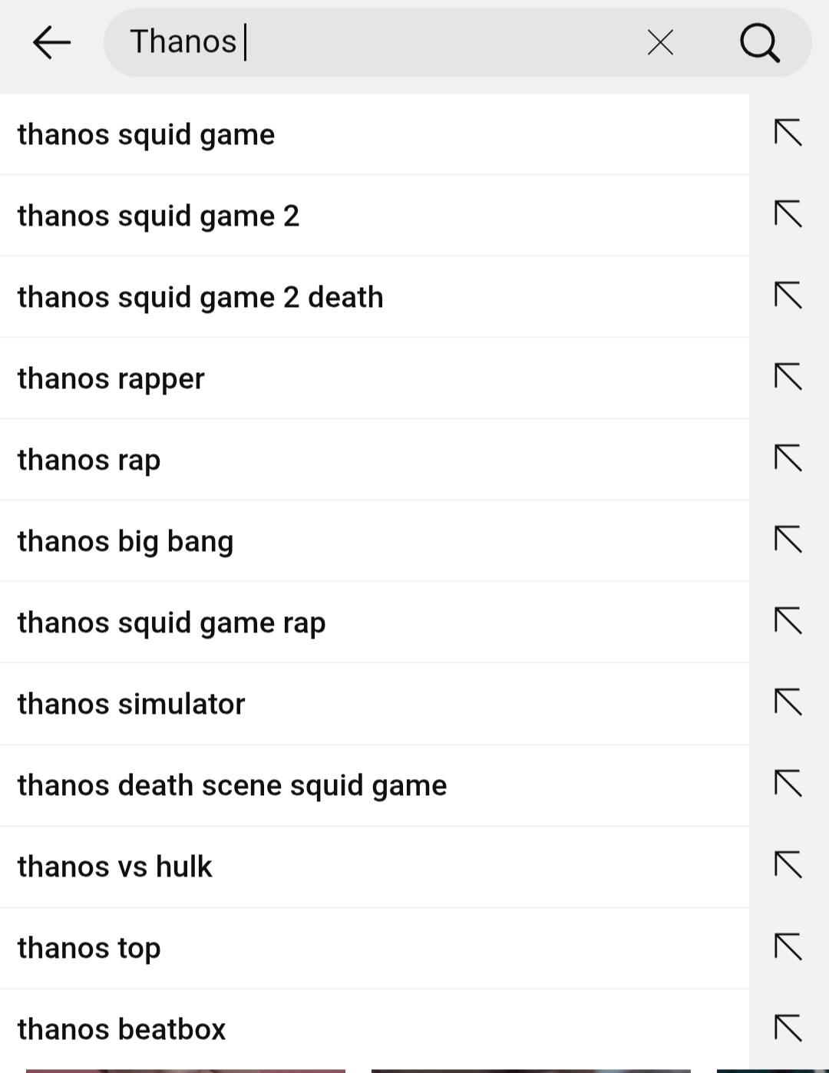Select the 'thanos rap' suggestion text
Image resolution: width=829 pixels, height=1073 pixels.
89,460
